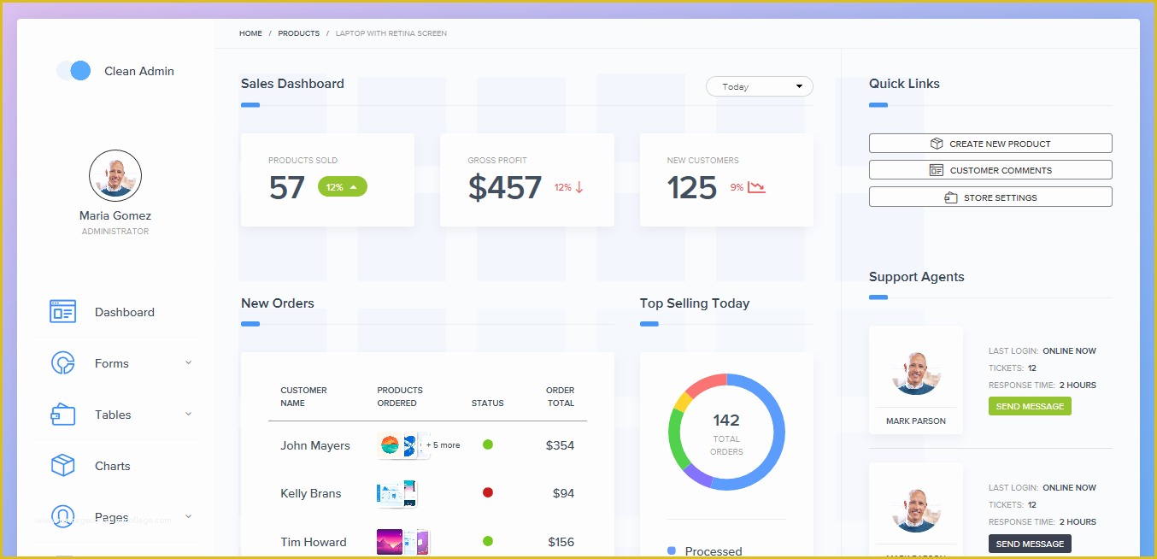This screenshot has width=1157, height=559.
Task: Click the Order Total column header
Action: click(560, 397)
